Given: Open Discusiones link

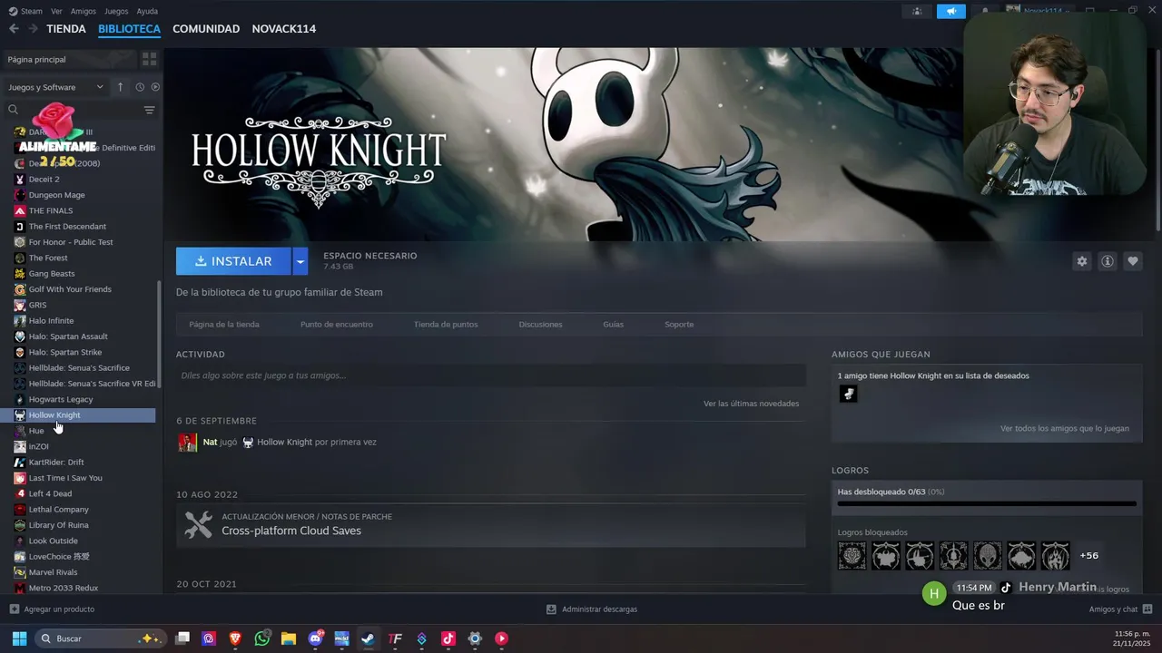Looking at the screenshot, I should [540, 325].
